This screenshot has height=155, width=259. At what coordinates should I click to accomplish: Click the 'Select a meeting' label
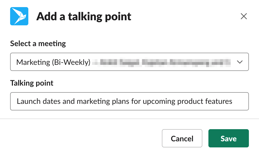[x=38, y=44]
